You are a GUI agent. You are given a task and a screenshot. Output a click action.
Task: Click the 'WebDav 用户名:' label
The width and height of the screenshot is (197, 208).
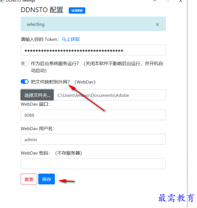(x=38, y=129)
